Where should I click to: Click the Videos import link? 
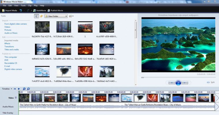pyautogui.click(x=7, y=27)
